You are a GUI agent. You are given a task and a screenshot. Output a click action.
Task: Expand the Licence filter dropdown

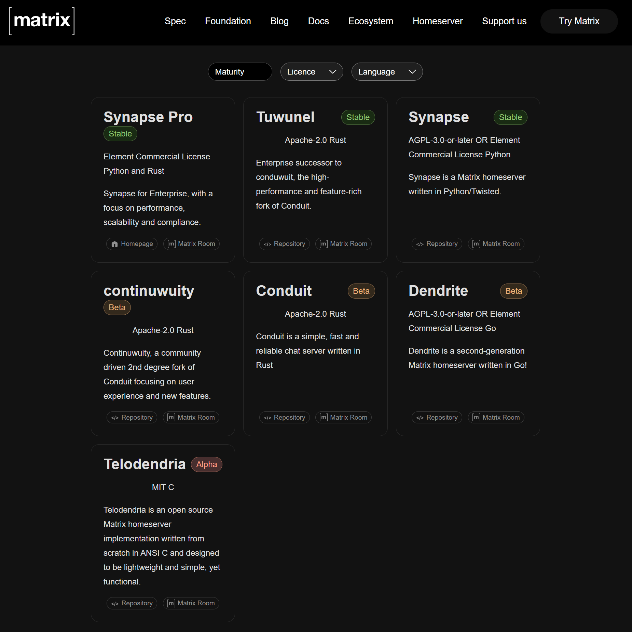pyautogui.click(x=312, y=72)
